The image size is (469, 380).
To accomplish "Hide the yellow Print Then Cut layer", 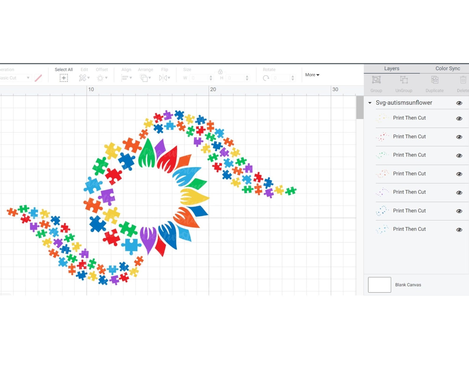I will [459, 118].
